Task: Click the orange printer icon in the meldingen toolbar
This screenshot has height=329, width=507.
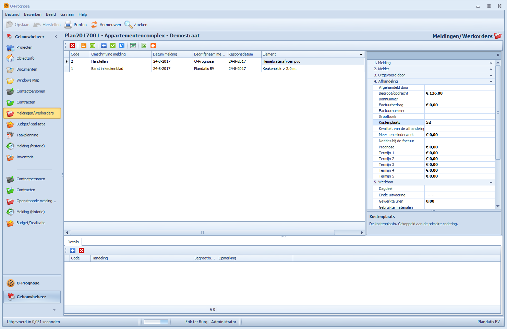Action: [153, 46]
